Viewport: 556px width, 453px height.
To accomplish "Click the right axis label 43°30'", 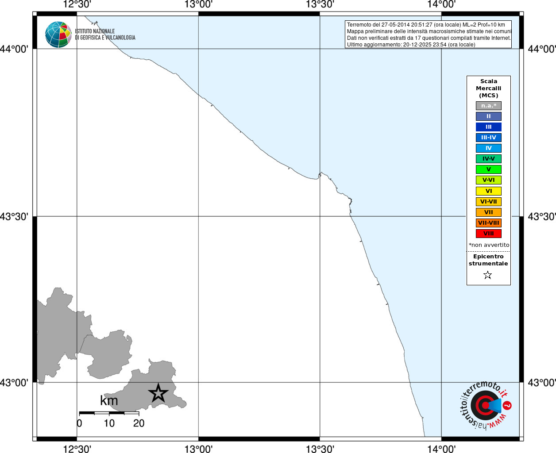I will (542, 216).
